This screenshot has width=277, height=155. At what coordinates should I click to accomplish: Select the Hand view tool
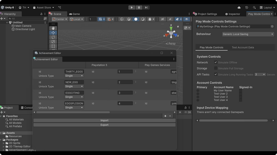[x=53, y=28]
